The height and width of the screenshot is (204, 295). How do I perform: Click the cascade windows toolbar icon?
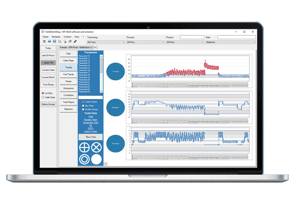click(x=70, y=41)
